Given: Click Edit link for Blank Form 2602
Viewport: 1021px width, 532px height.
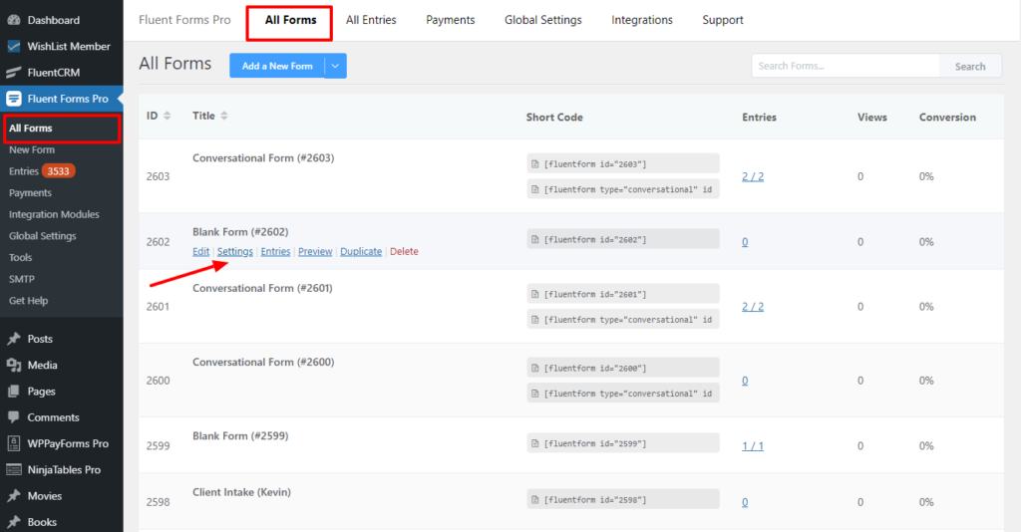Looking at the screenshot, I should 200,252.
